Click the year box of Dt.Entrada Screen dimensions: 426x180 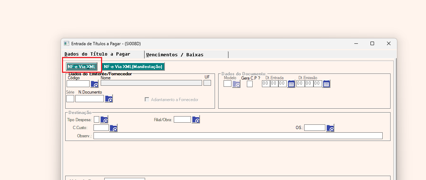283,84
